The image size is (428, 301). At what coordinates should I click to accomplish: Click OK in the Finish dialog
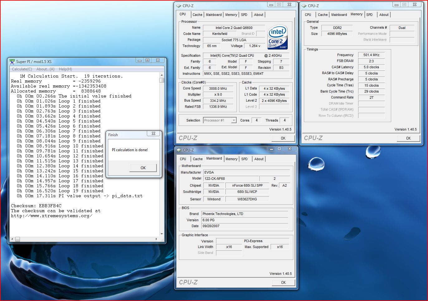143,168
